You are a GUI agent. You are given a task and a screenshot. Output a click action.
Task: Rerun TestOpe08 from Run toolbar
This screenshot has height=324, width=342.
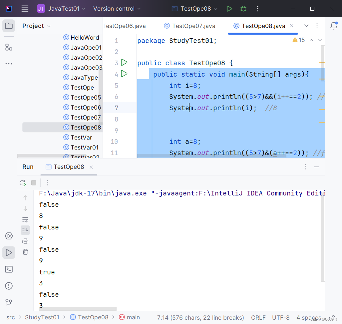pos(23,183)
